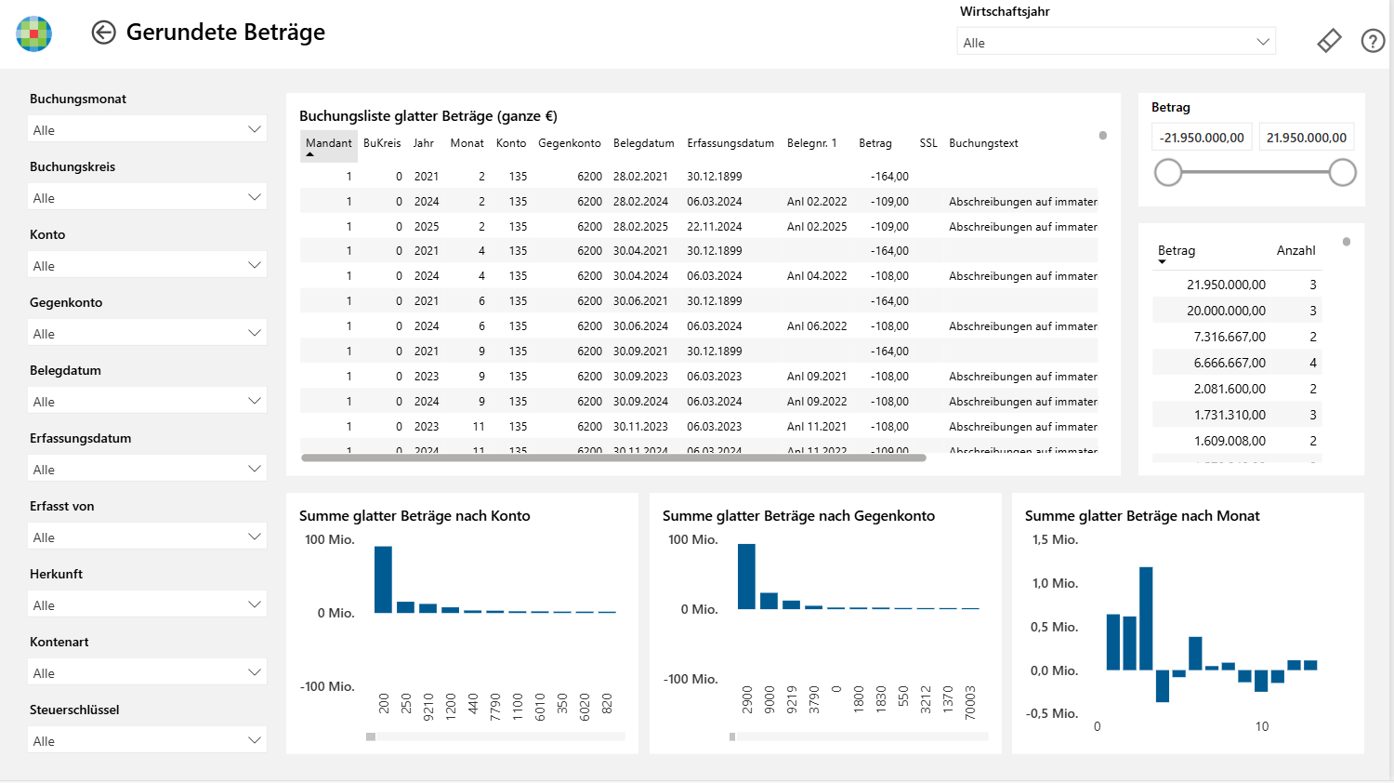Click the Betrag header in summary table
Screen dimensions: 1394x783
[1177, 250]
